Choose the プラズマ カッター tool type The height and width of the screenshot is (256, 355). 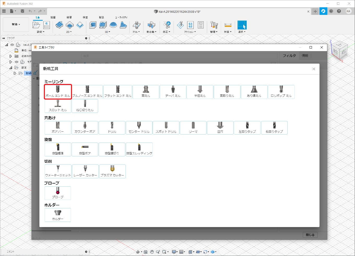[x=112, y=171]
